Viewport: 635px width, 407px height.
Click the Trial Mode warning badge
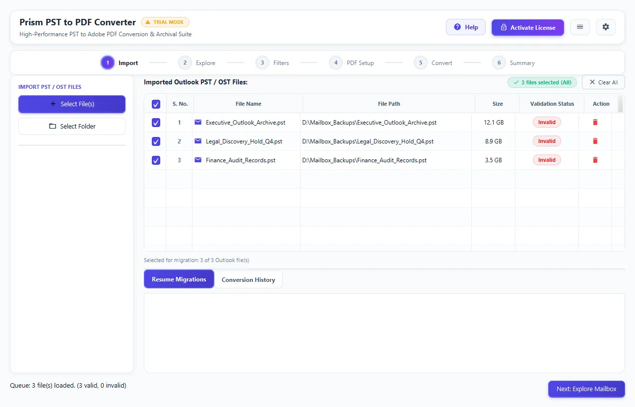165,22
